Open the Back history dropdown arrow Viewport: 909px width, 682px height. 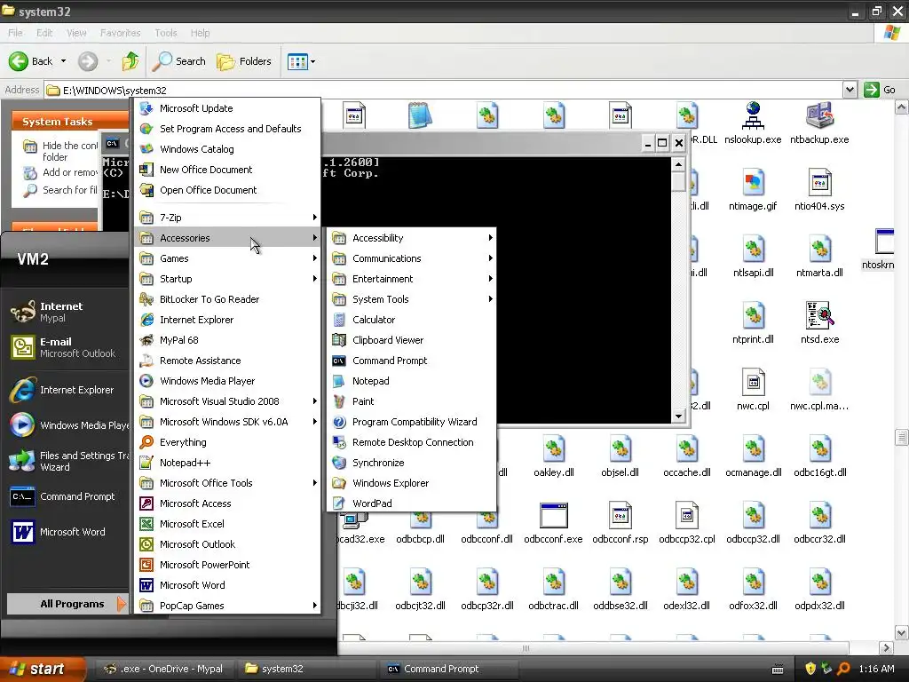[x=63, y=61]
